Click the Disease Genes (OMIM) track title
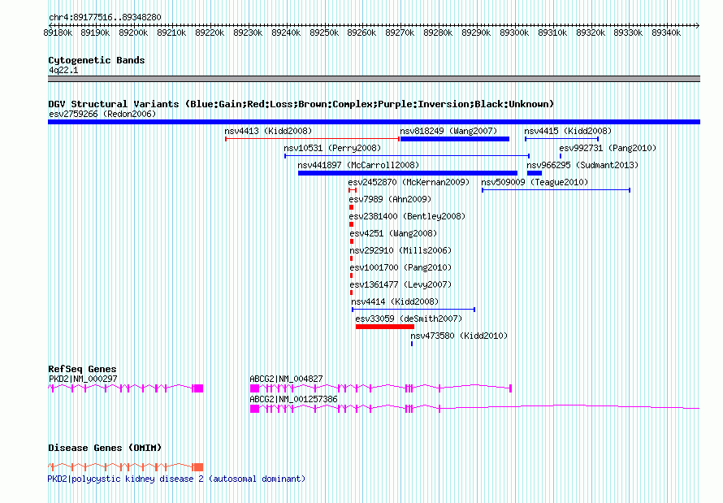723x503 pixels. pyautogui.click(x=105, y=448)
